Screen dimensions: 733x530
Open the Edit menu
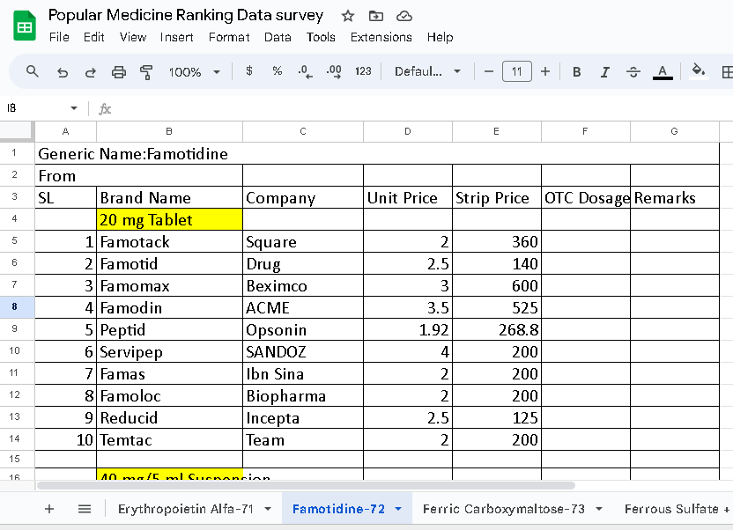[94, 37]
